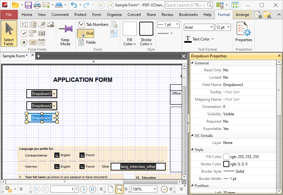
Task: Open a new document tab with plus
Action: (x=38, y=56)
